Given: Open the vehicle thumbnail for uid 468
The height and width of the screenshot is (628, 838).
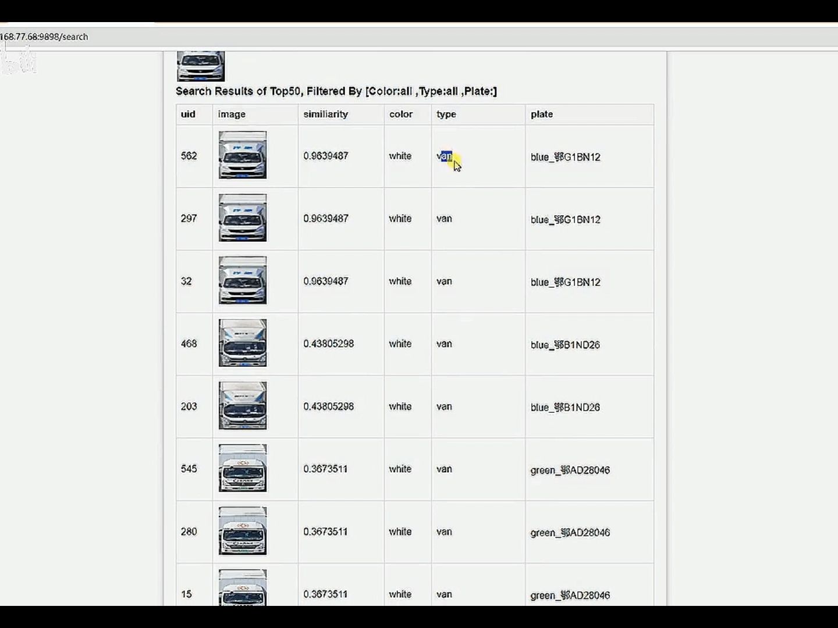Looking at the screenshot, I should click(x=243, y=343).
